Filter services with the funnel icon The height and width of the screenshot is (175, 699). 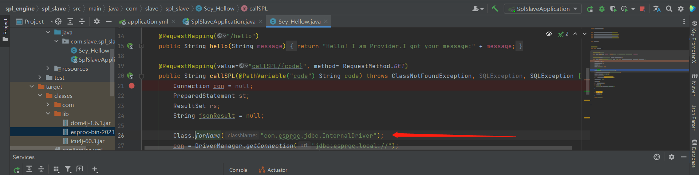pos(68,169)
